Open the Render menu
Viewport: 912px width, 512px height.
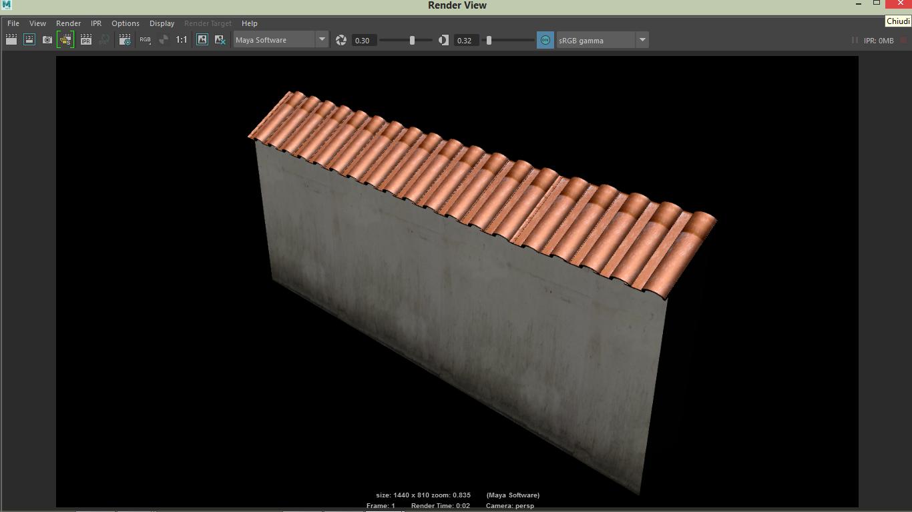point(68,23)
